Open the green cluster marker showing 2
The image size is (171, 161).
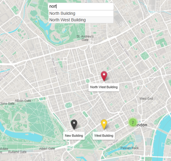[133, 122]
